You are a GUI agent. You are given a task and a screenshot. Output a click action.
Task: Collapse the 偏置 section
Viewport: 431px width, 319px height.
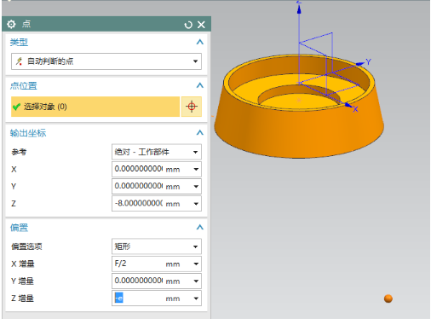pos(200,227)
